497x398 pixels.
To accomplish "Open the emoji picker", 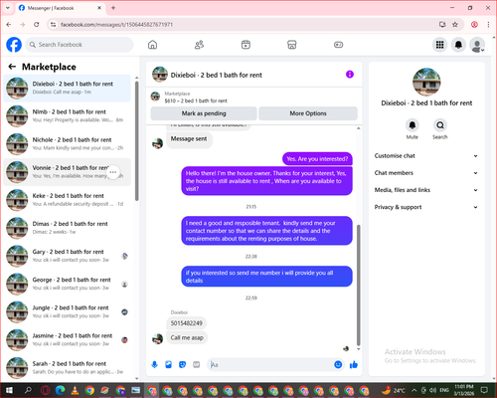I will pos(338,365).
